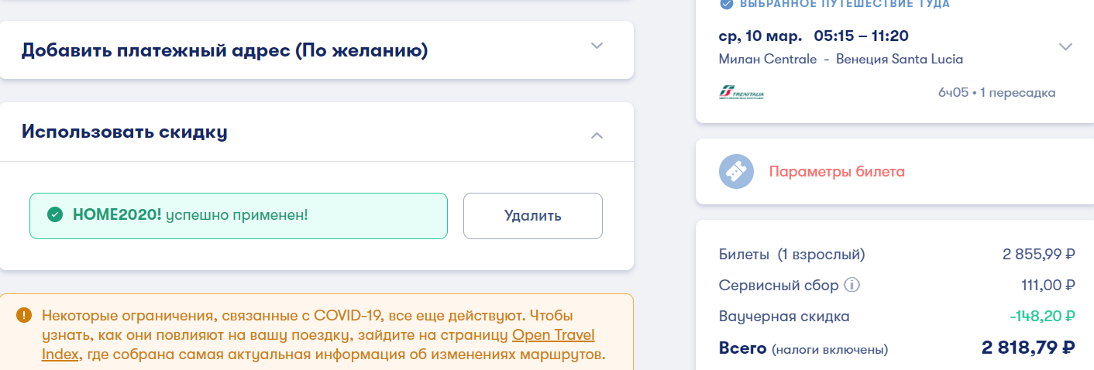
Task: Click the green checkmark next to HOME2020
Action: coord(54,214)
